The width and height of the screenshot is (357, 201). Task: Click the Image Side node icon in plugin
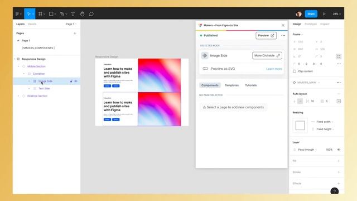(205, 55)
